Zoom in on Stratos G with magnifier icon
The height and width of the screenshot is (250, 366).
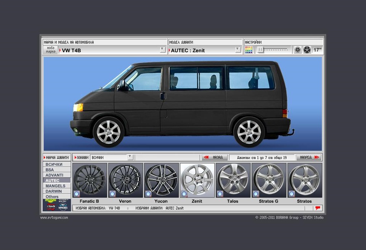pyautogui.click(x=256, y=194)
